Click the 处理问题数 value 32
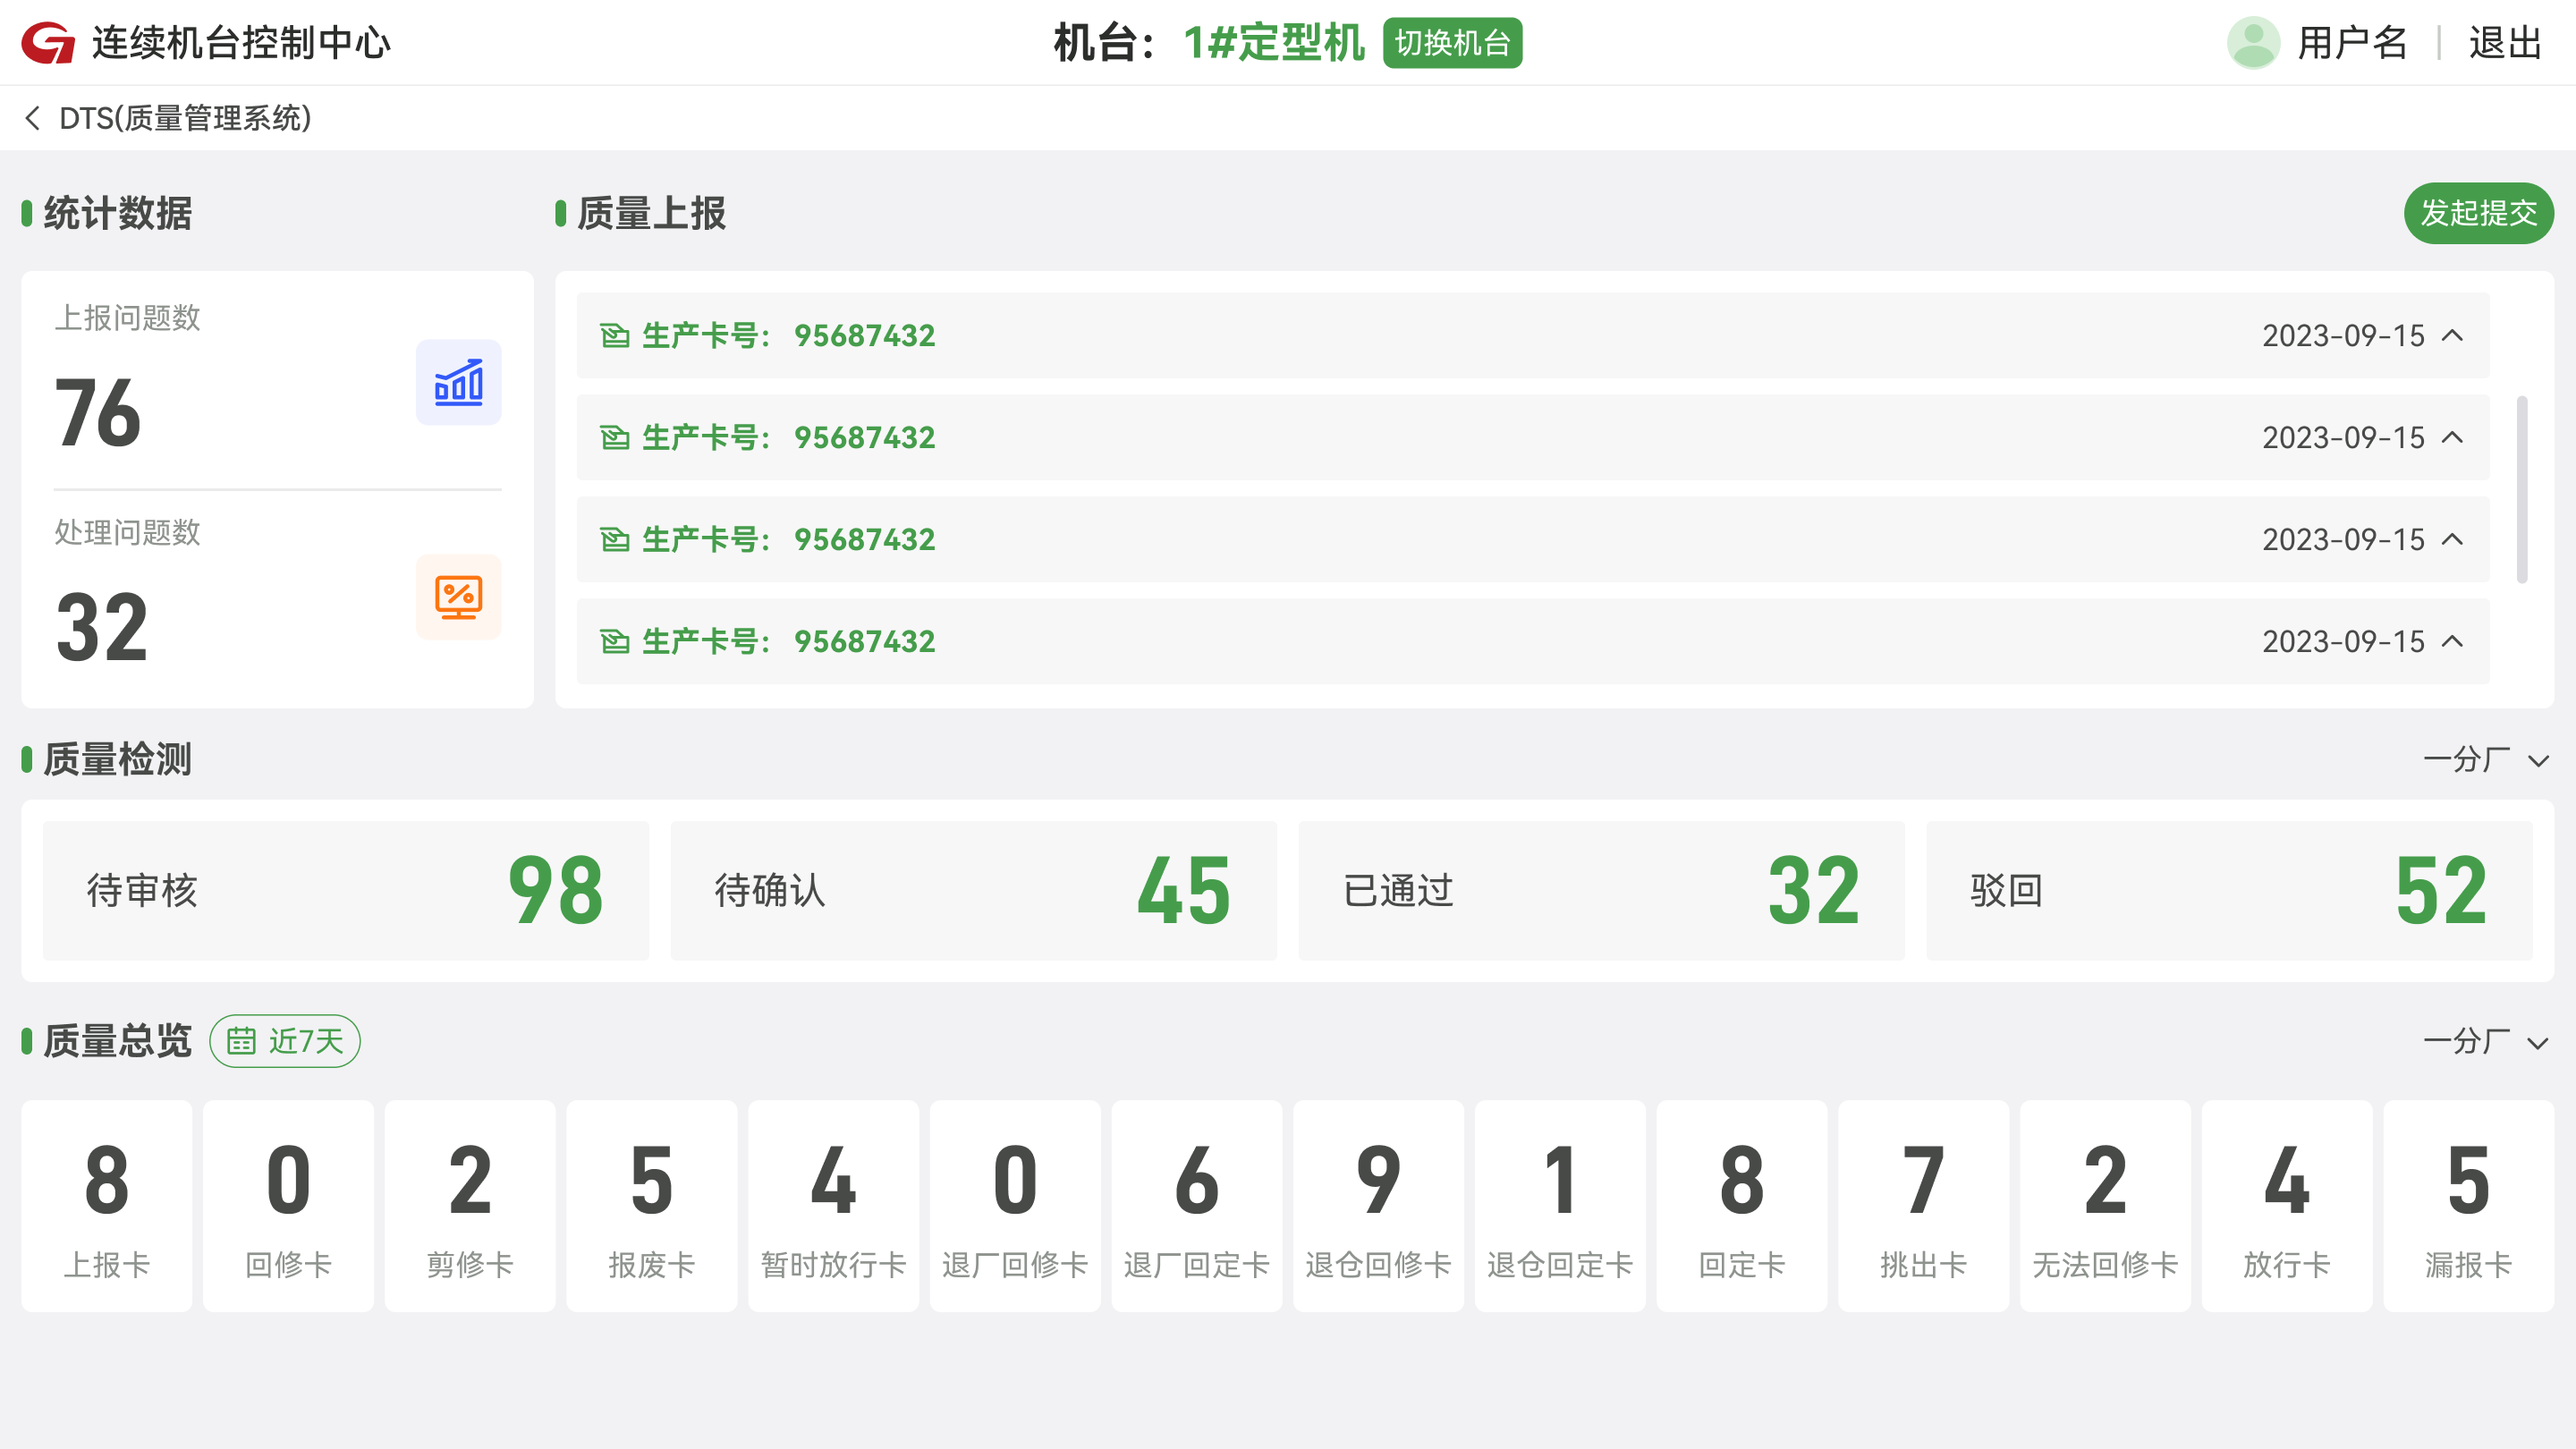The height and width of the screenshot is (1449, 2576). coord(102,627)
